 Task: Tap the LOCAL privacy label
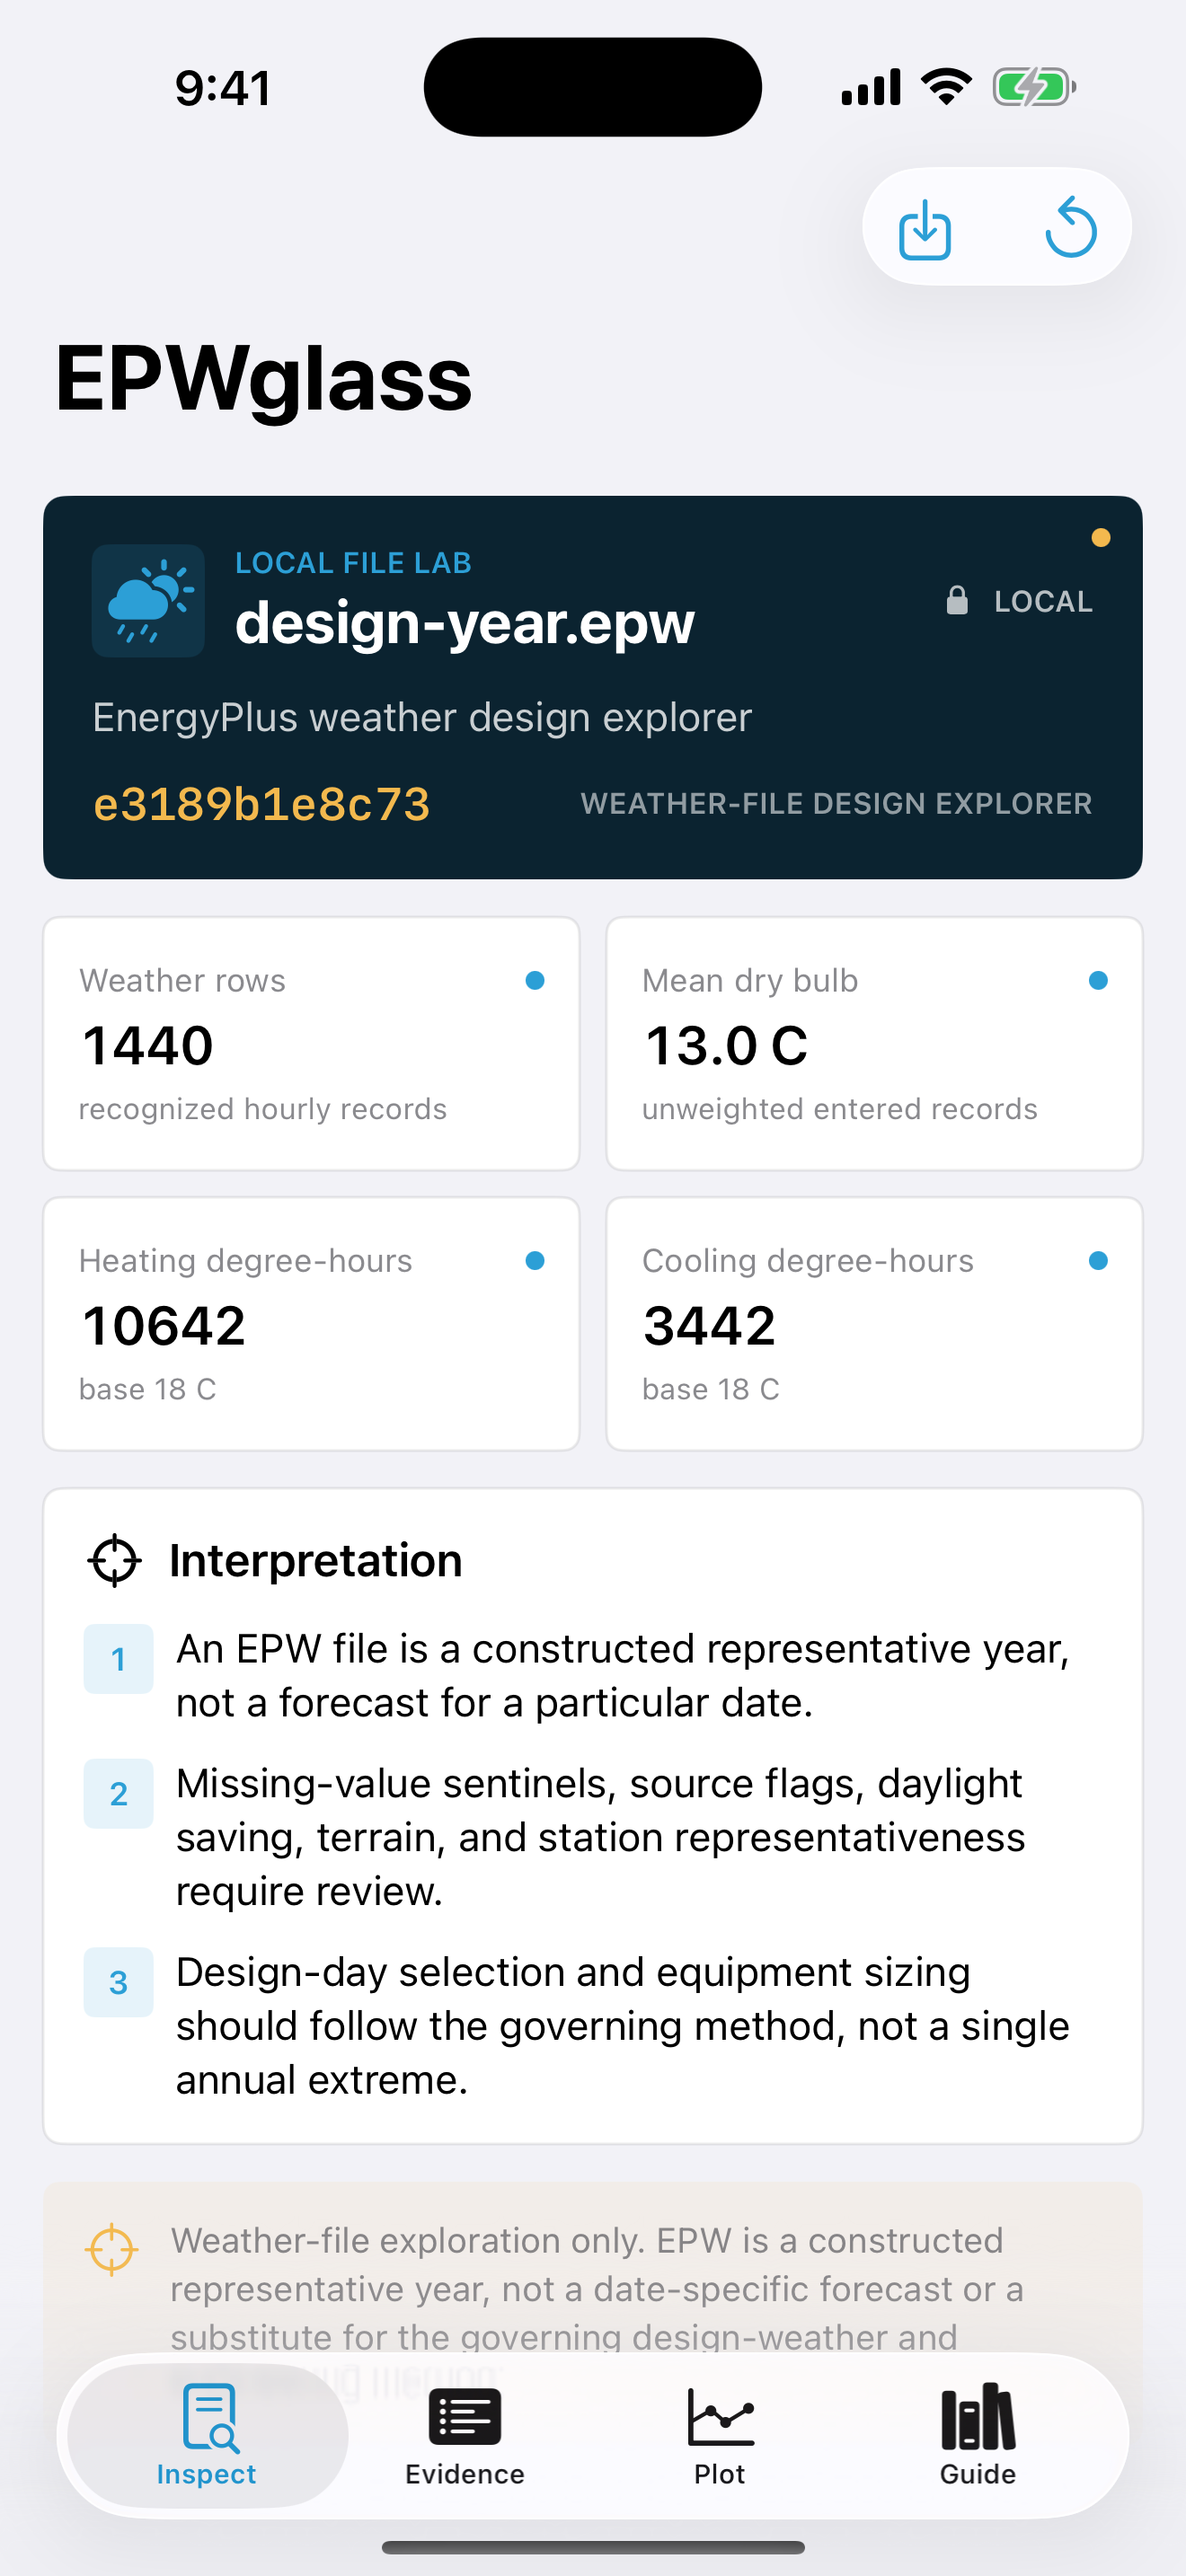coord(1043,601)
